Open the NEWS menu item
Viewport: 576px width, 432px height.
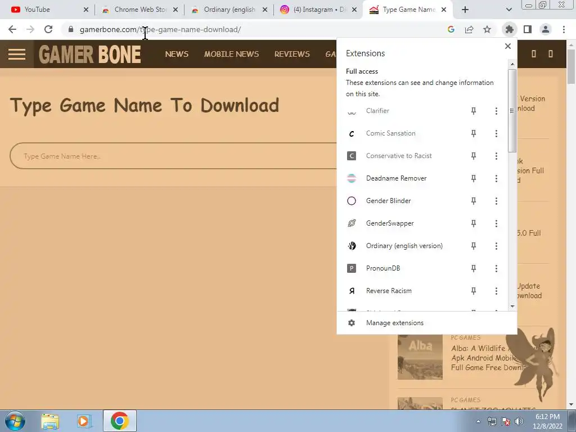coord(177,55)
